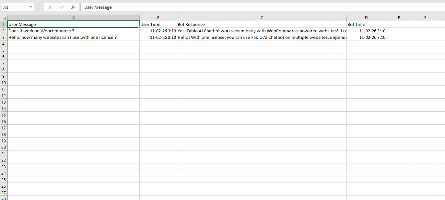Click the Cancel (X) icon beside formula bar

click(x=49, y=7)
